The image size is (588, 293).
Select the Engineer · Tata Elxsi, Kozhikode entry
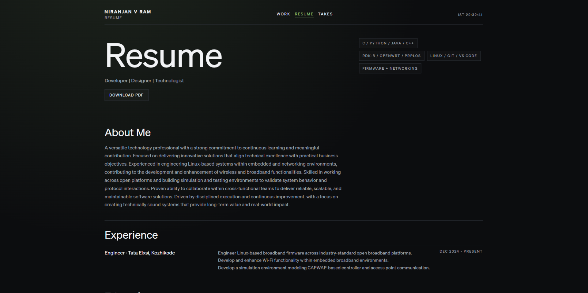[140, 253]
